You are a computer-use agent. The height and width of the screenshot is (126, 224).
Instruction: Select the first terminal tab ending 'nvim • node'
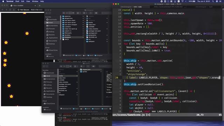pos(131,7)
